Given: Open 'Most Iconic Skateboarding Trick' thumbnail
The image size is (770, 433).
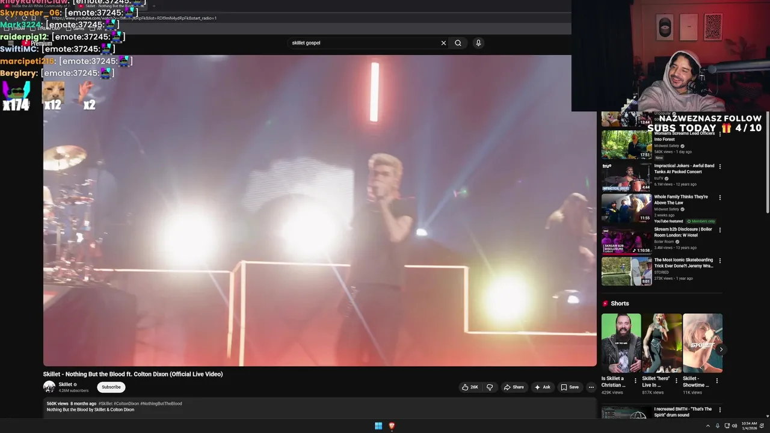Looking at the screenshot, I should coord(626,271).
